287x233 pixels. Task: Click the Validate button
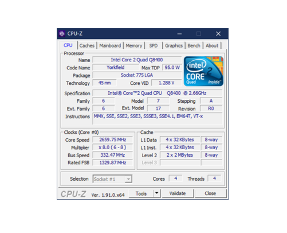[178, 193]
